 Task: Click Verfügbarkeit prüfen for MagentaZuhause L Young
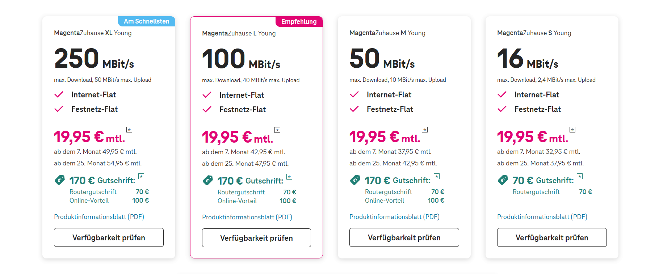(x=256, y=238)
